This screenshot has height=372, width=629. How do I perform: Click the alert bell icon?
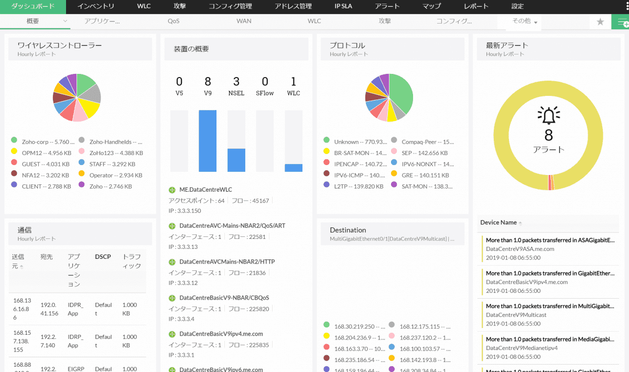pos(549,115)
